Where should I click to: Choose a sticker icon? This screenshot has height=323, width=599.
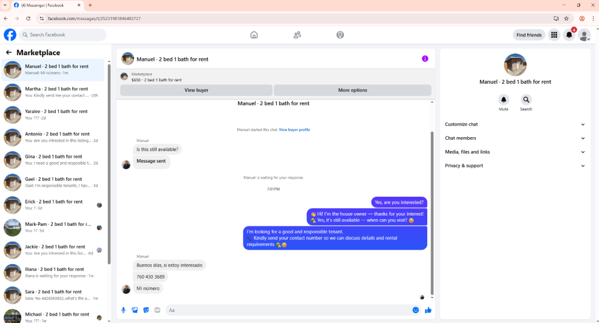point(146,310)
